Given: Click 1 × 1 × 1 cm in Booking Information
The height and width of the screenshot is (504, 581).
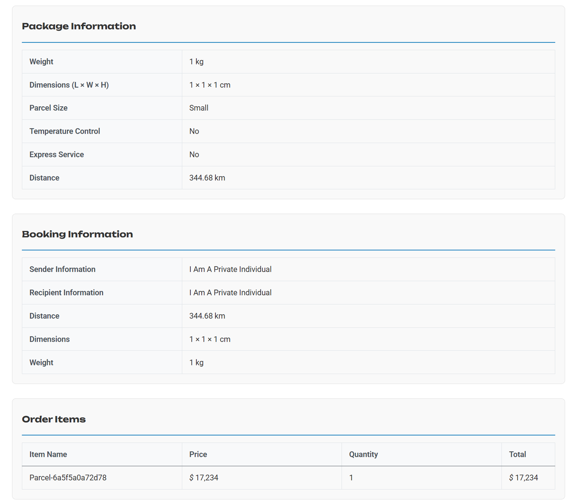Looking at the screenshot, I should tap(210, 339).
